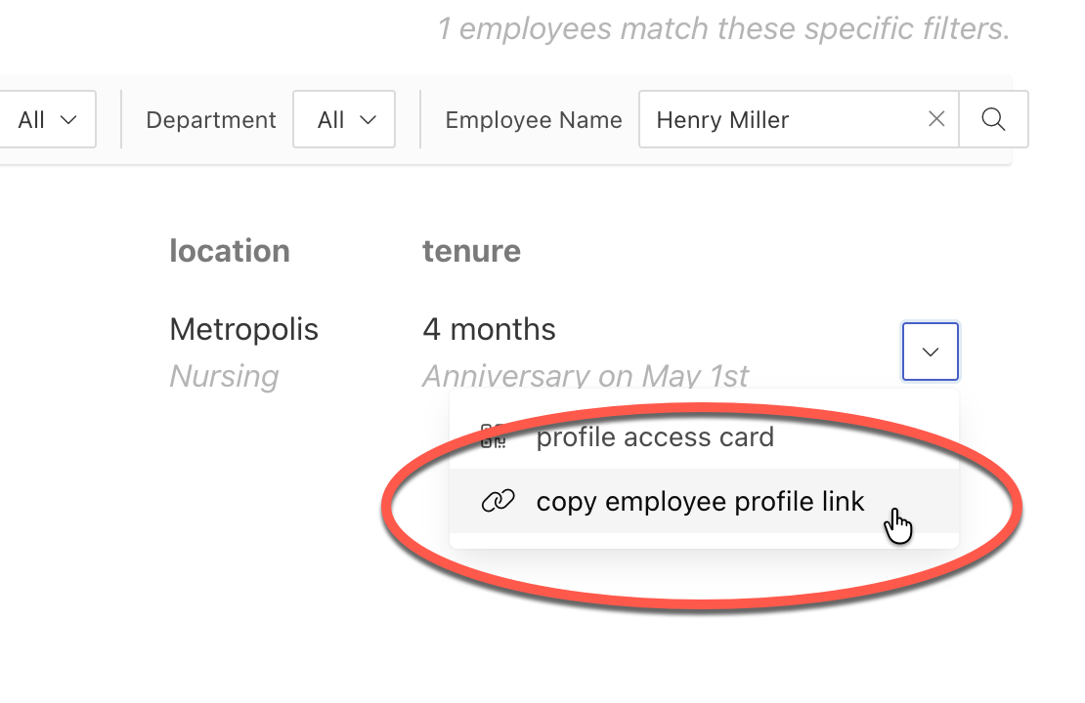Clear the Henry Miller search text
This screenshot has width=1085, height=703.
click(936, 119)
